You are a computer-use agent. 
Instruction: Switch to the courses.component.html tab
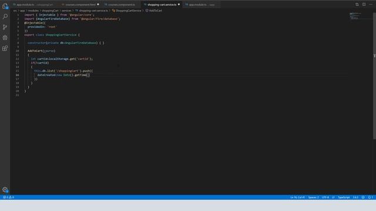pyautogui.click(x=79, y=5)
